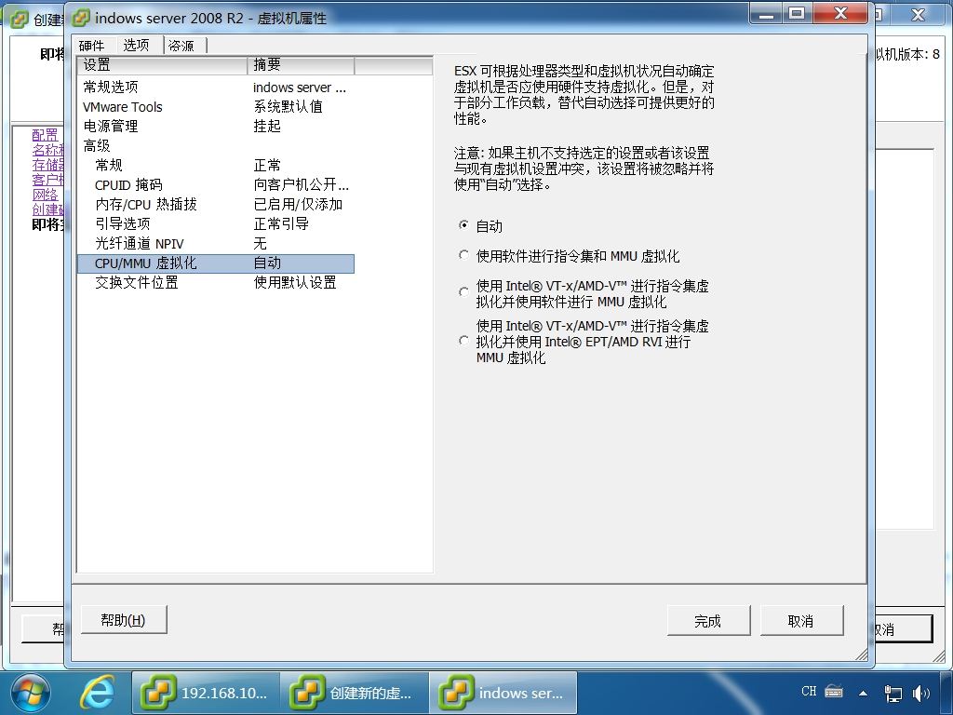
Task: Click the 系统默认值 summary value
Action: point(289,106)
